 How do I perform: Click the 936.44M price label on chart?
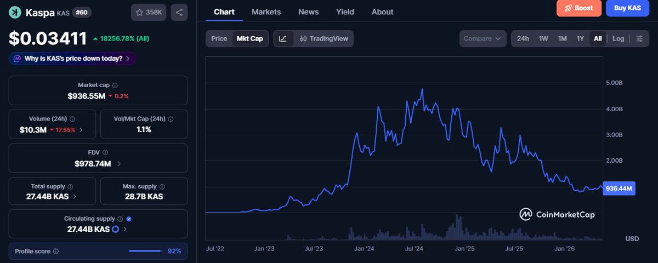[x=620, y=188]
